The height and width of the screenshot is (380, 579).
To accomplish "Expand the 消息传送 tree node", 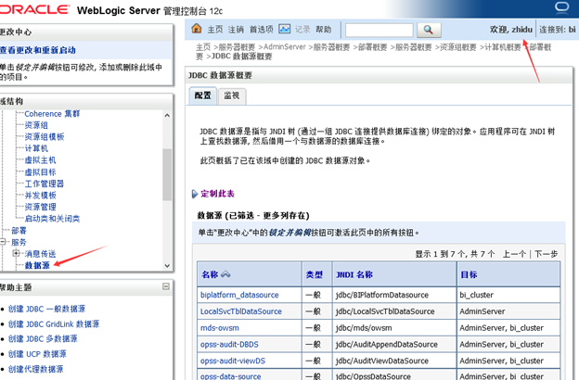I will coord(16,253).
